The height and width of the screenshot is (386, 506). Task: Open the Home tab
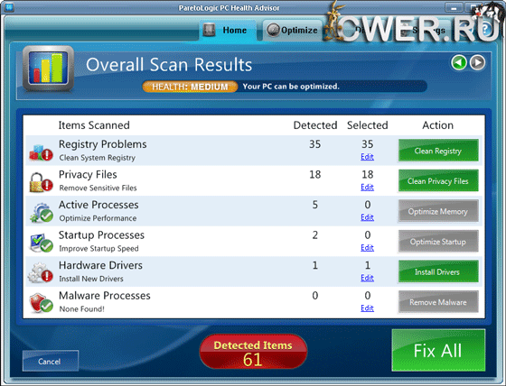[228, 30]
